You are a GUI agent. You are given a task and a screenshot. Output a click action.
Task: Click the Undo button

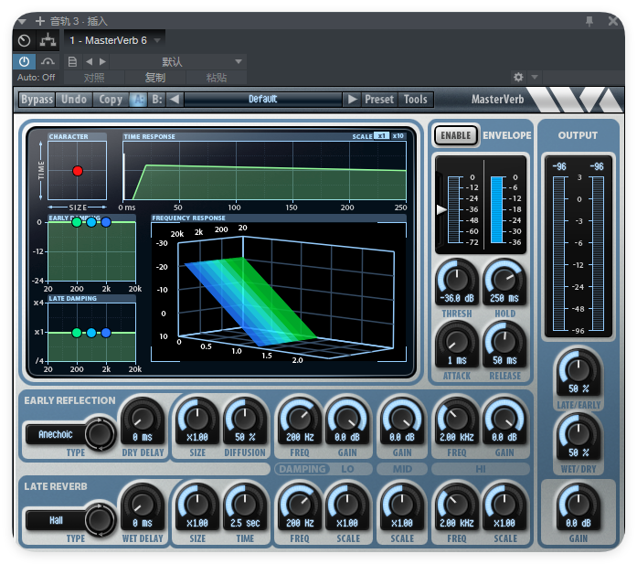[x=74, y=100]
